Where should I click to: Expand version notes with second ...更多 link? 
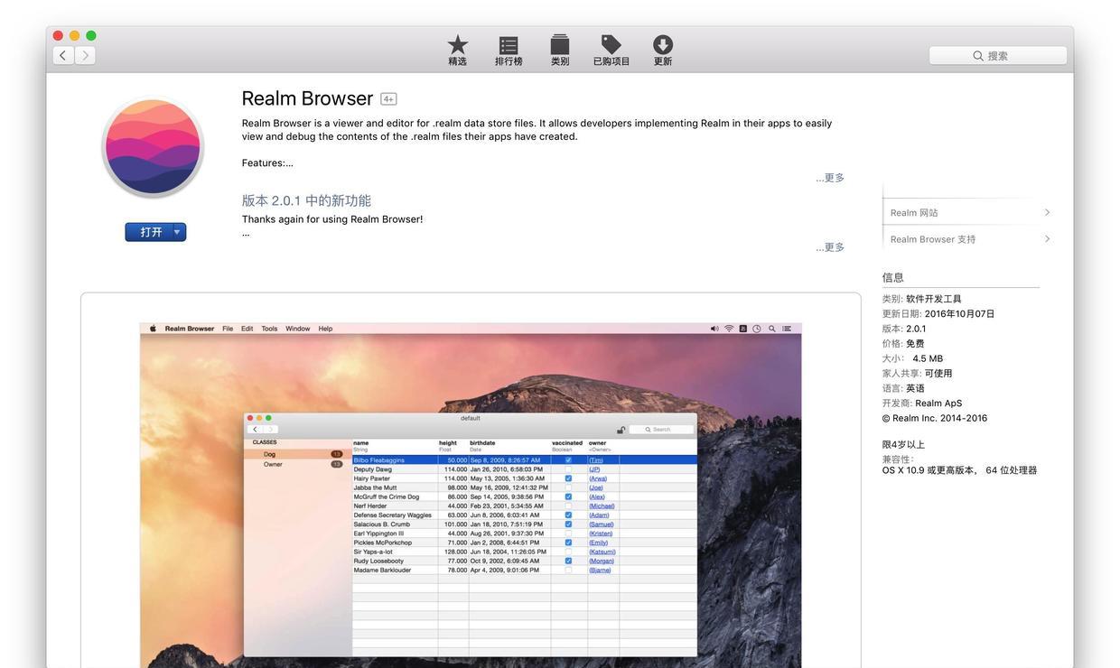pos(830,247)
